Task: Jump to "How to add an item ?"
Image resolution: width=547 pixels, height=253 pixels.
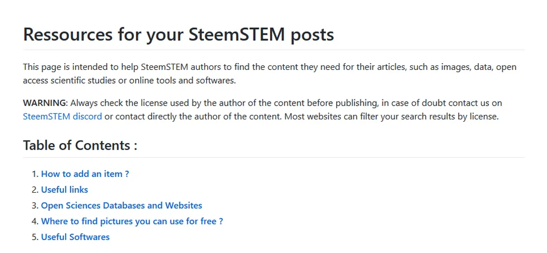Action: coord(85,173)
